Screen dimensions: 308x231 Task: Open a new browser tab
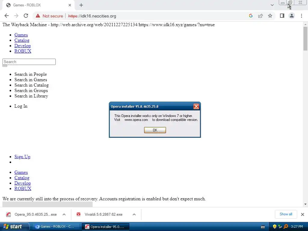click(x=81, y=5)
